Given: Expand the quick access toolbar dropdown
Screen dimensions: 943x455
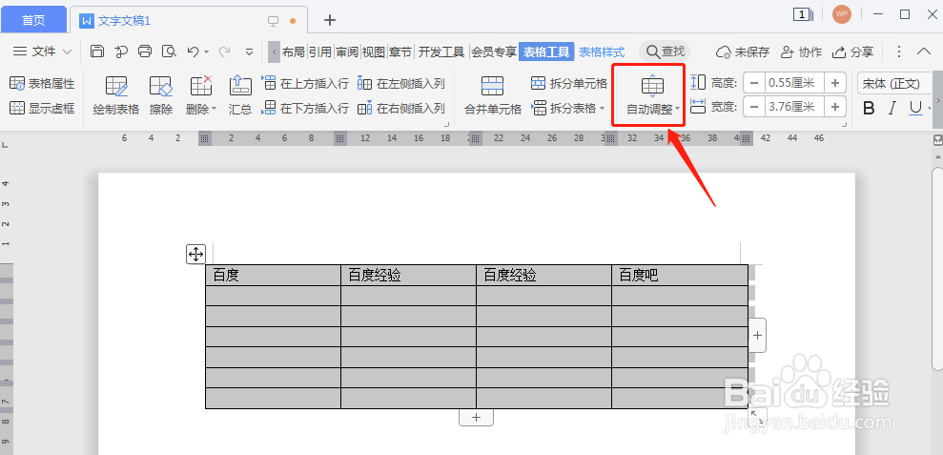Looking at the screenshot, I should click(250, 52).
